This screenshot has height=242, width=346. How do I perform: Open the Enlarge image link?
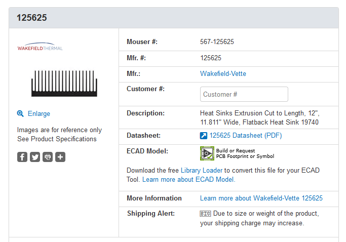(39, 113)
